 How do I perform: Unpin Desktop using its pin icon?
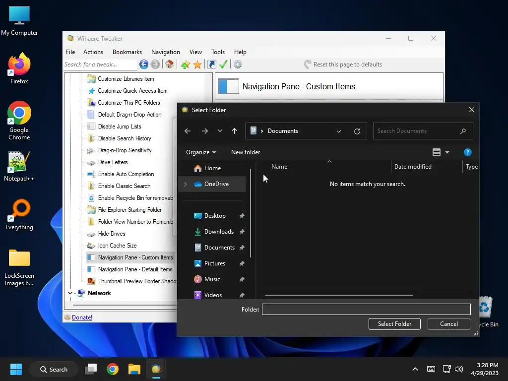click(x=242, y=216)
